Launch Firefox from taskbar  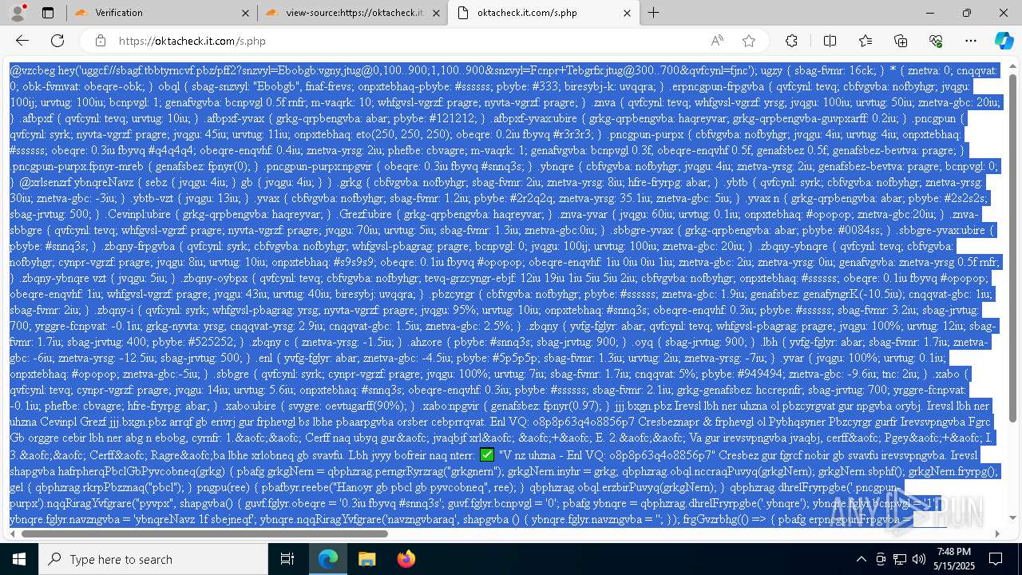click(x=406, y=559)
